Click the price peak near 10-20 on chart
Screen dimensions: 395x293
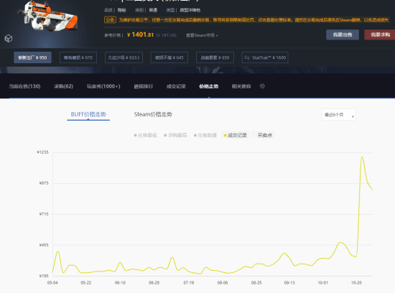point(362,157)
